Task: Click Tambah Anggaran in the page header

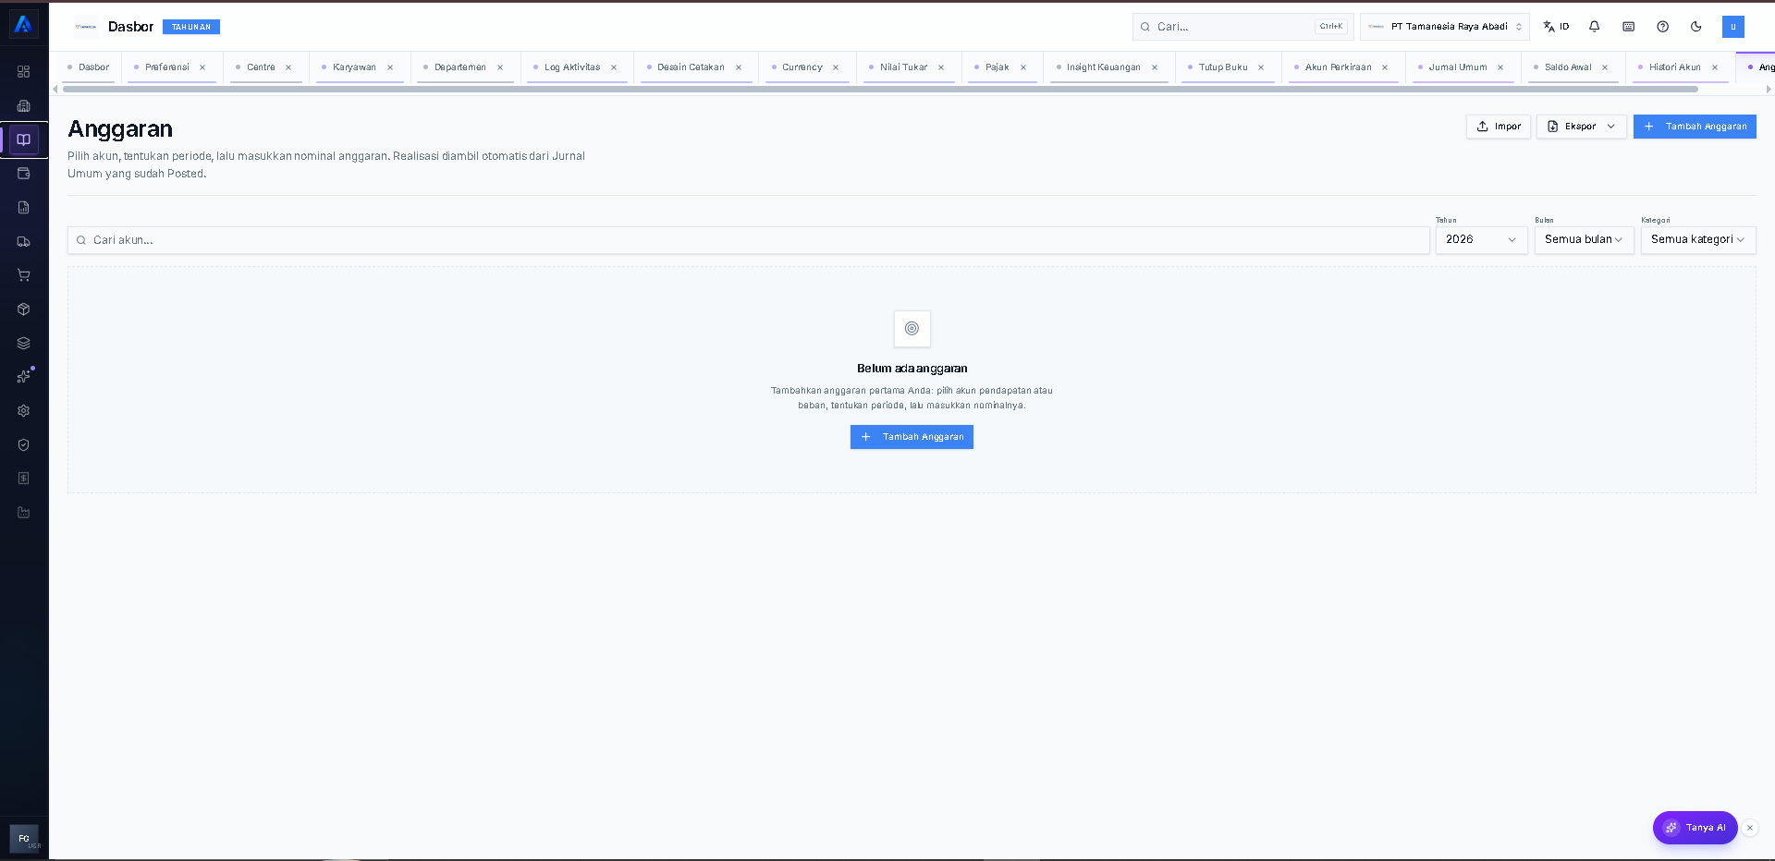Action: pos(1695,127)
